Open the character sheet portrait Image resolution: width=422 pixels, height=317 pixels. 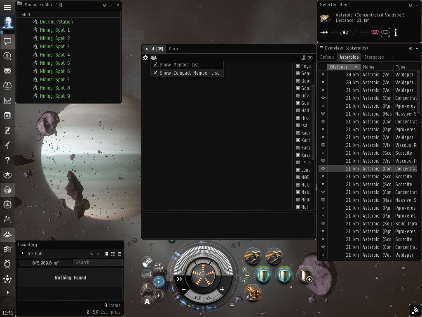click(7, 22)
